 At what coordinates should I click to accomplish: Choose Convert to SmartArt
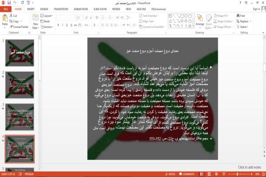(152, 27)
